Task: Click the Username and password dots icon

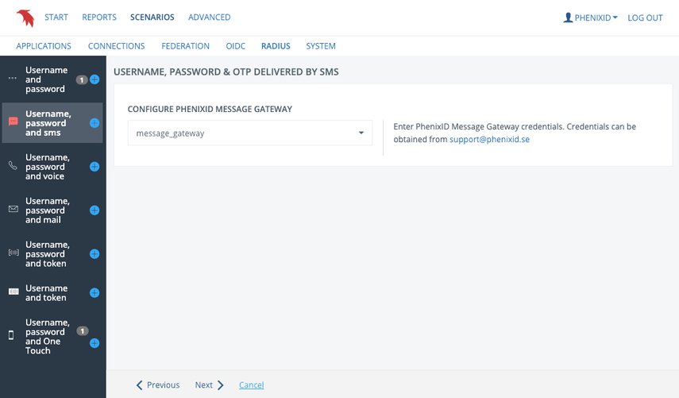Action: click(13, 79)
